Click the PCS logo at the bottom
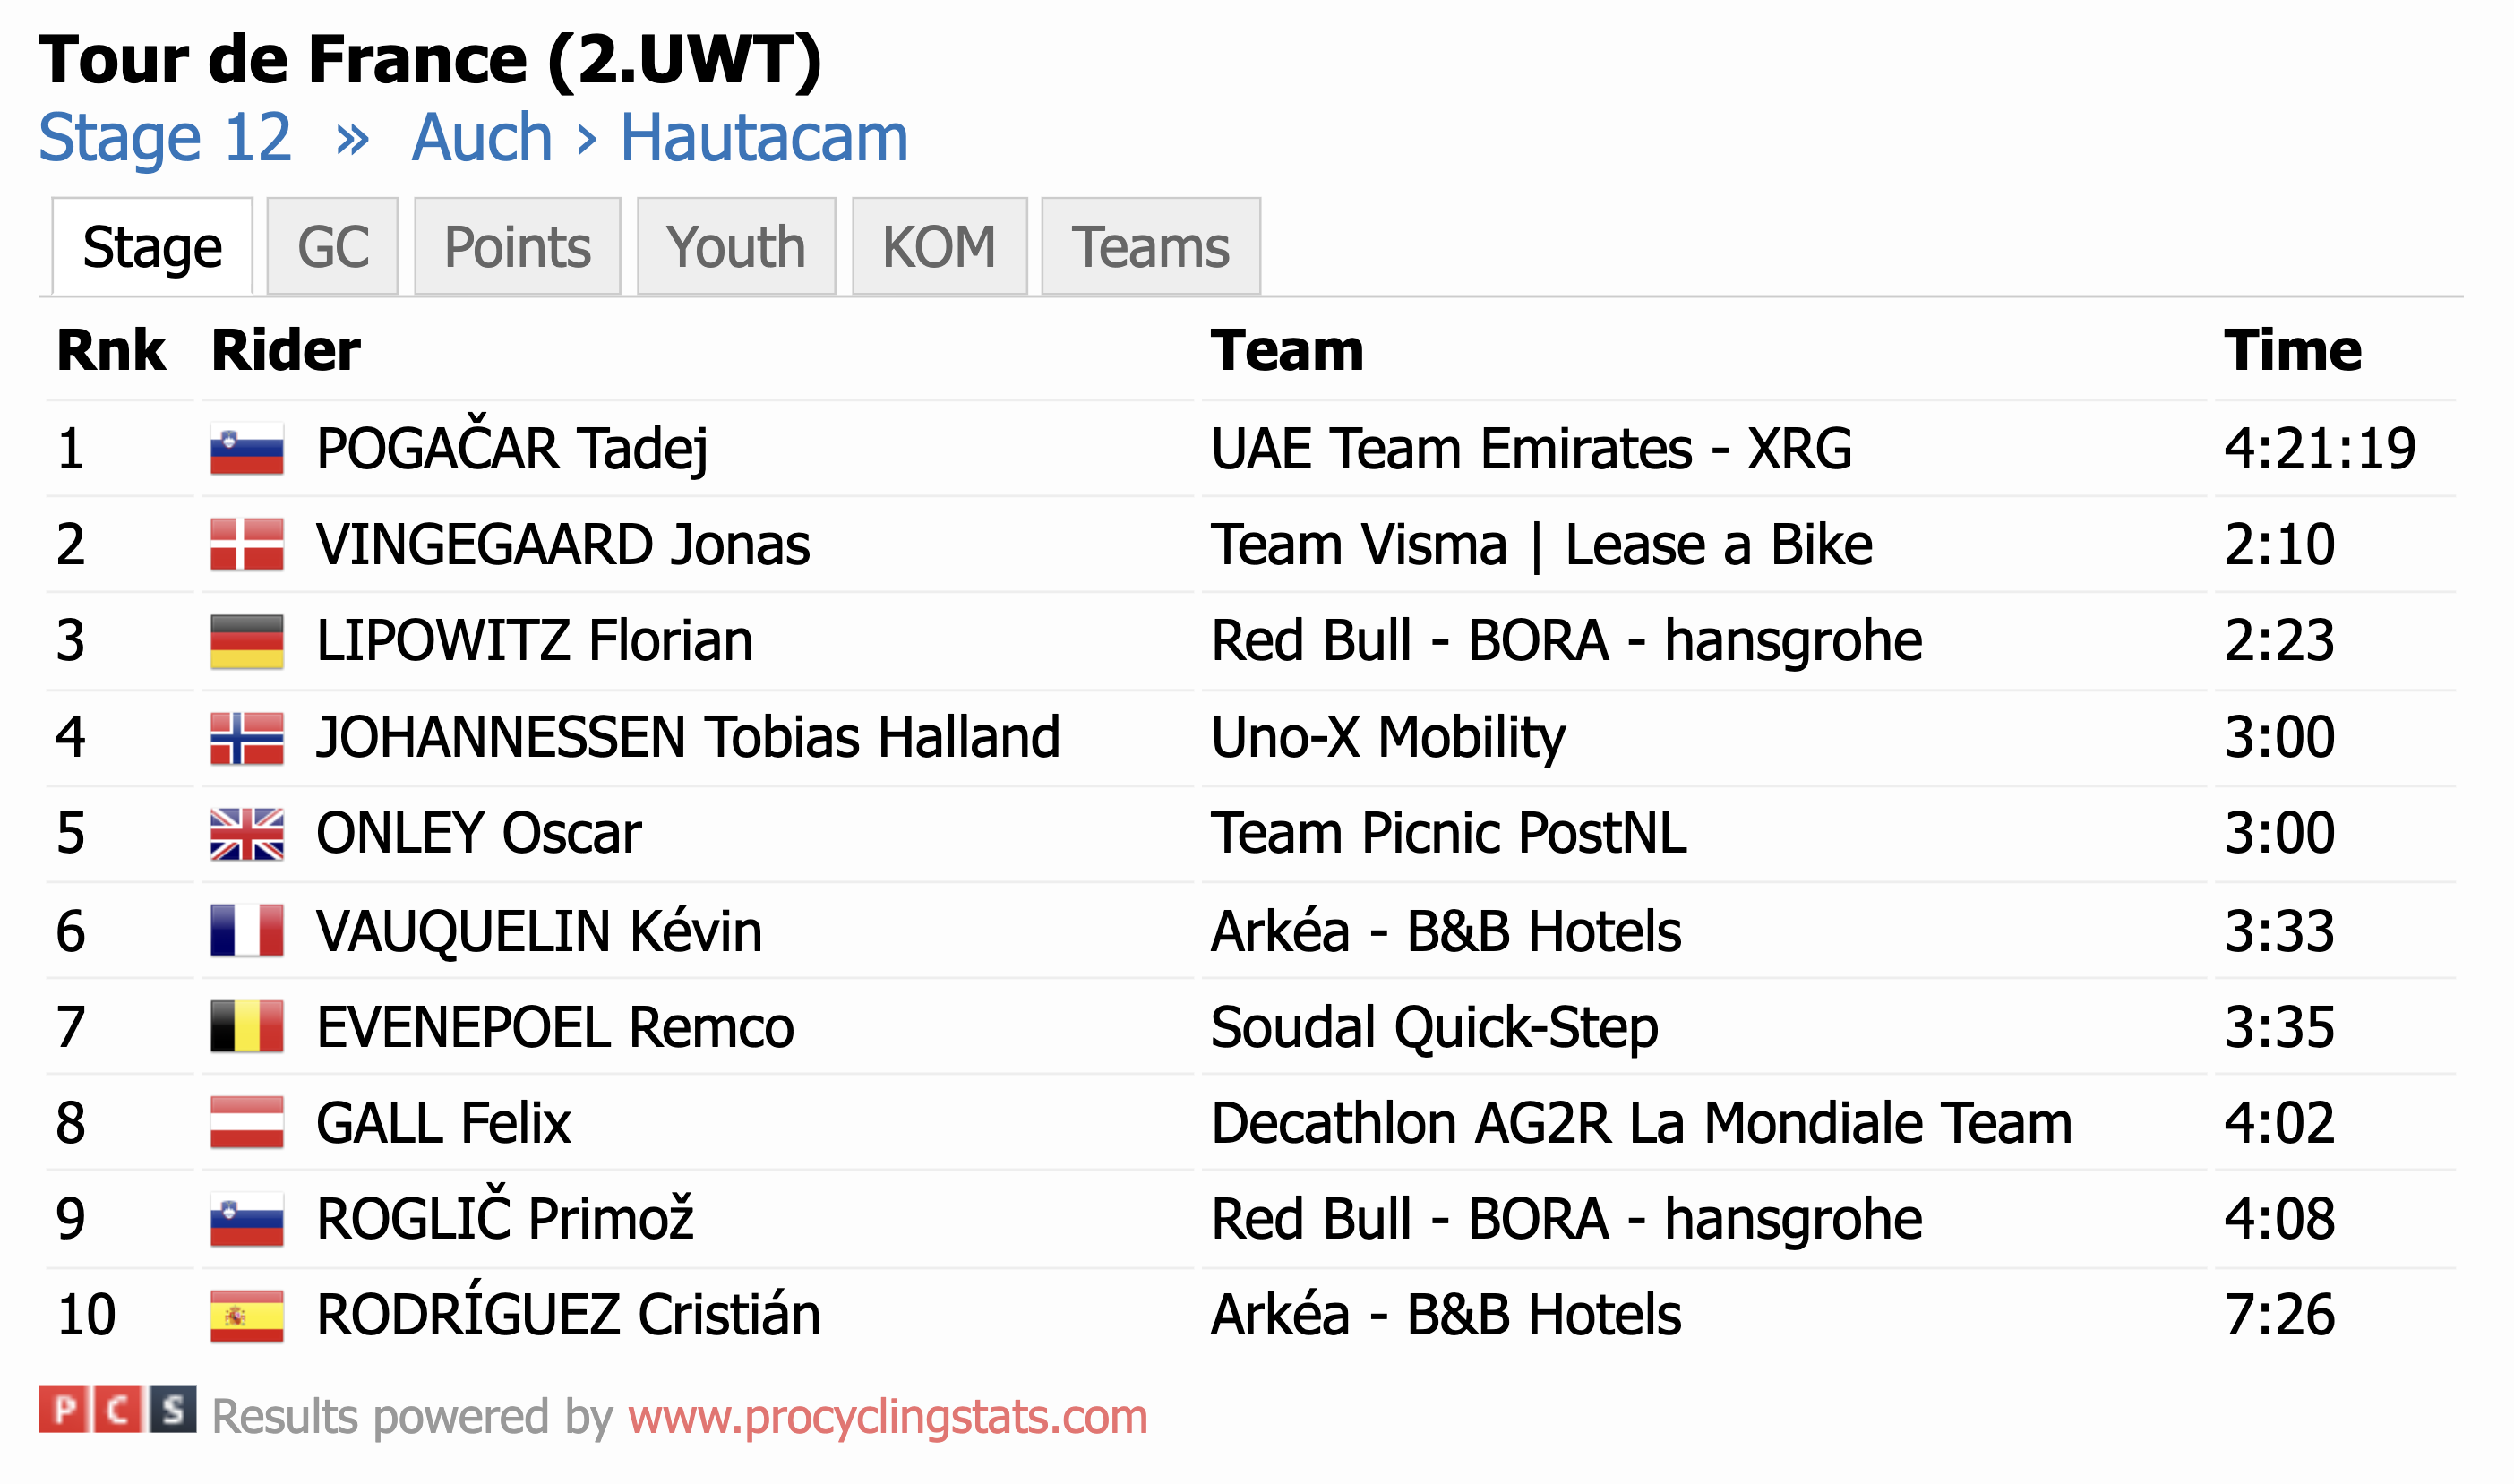Viewport: 2514px width, 1484px height. point(117,1410)
